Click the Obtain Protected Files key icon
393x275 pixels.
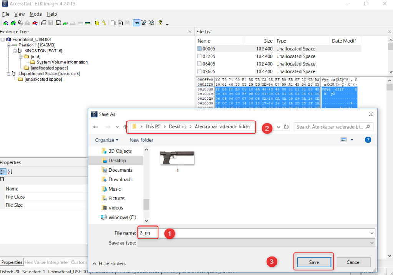point(104,23)
